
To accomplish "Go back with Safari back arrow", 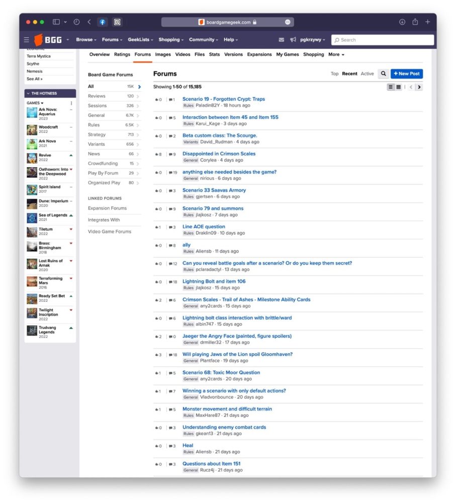I will pos(89,22).
